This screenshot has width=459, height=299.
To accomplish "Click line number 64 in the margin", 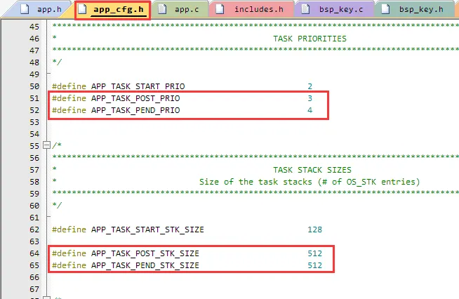I will coord(31,253).
